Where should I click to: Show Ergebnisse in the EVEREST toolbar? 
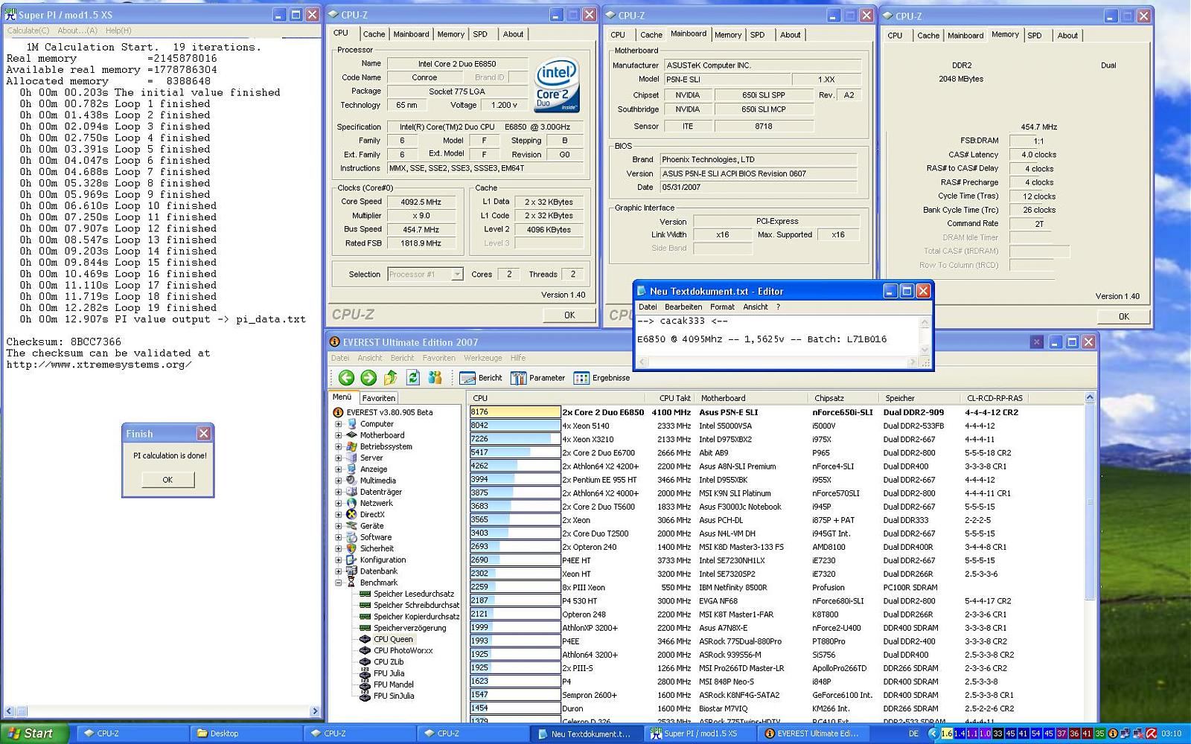(602, 378)
